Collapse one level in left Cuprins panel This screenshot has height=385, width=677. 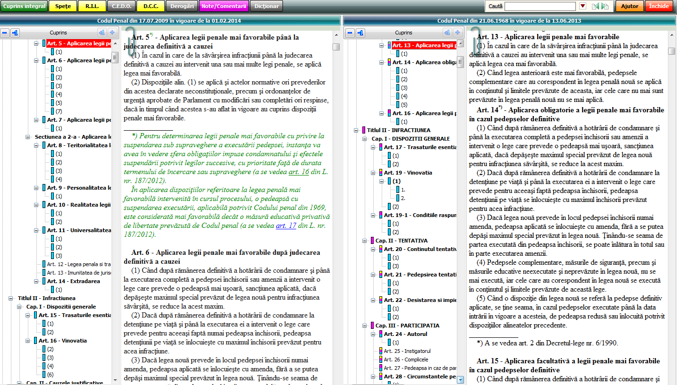click(16, 33)
